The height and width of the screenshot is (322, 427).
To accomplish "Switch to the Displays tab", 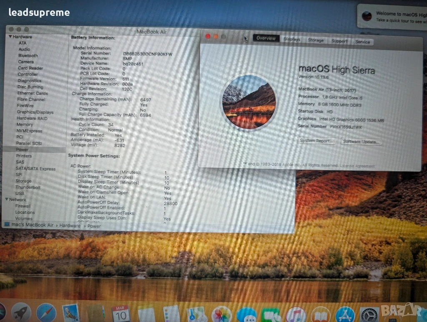I will click(x=292, y=40).
